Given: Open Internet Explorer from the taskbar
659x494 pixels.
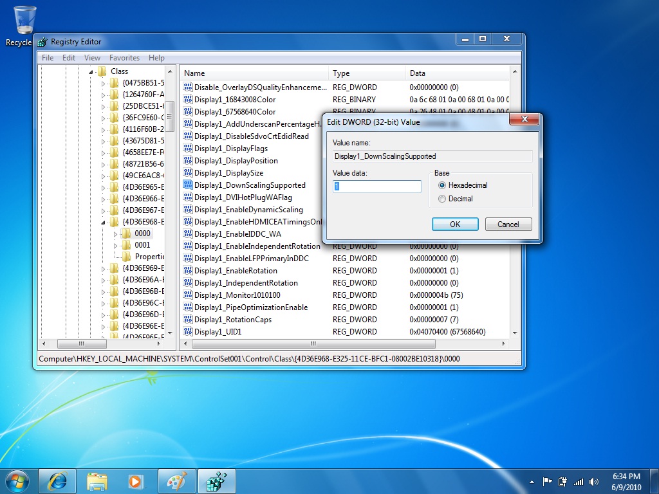Looking at the screenshot, I should coord(57,481).
